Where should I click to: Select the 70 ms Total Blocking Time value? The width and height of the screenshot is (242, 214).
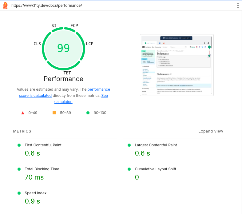point(34,177)
